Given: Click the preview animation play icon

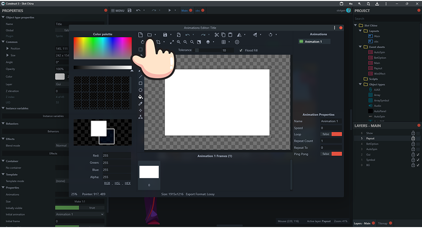Looking at the screenshot, I should click(237, 42).
